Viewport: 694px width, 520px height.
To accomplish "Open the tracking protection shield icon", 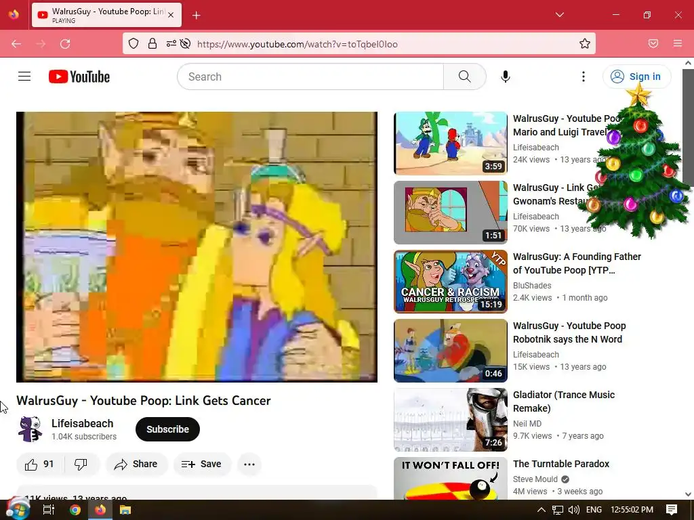I will tap(134, 43).
